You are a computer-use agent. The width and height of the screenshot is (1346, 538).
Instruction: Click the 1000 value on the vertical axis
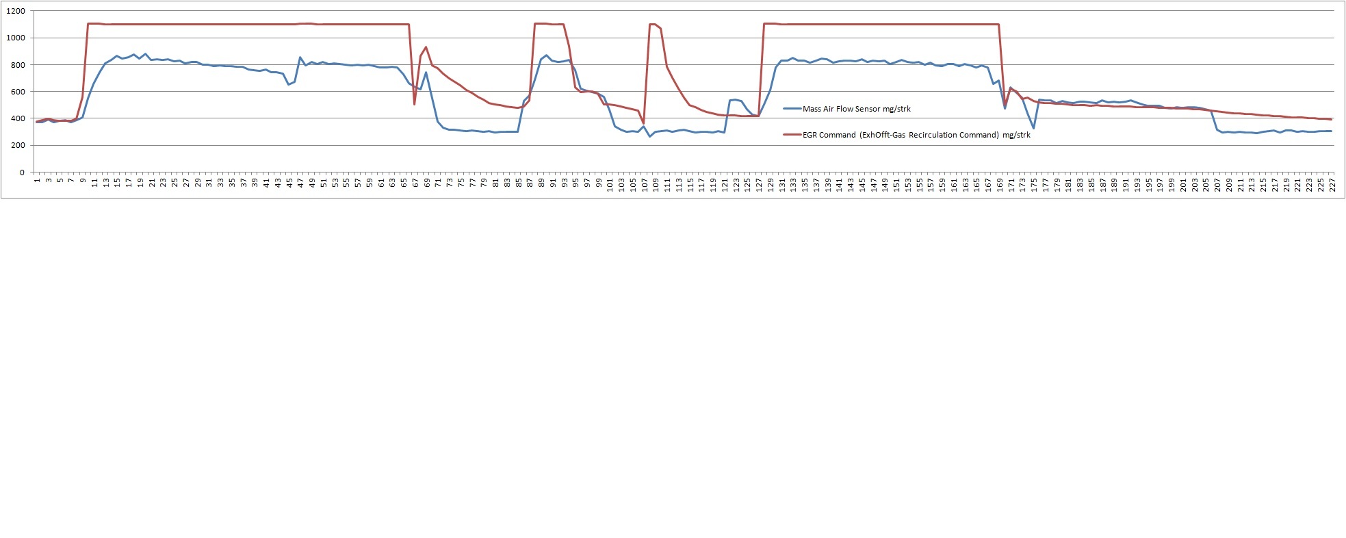click(16, 38)
